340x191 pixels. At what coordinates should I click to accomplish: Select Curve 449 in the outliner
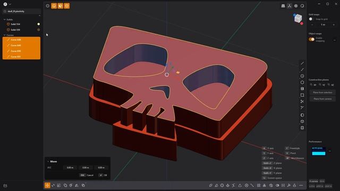click(x=21, y=46)
